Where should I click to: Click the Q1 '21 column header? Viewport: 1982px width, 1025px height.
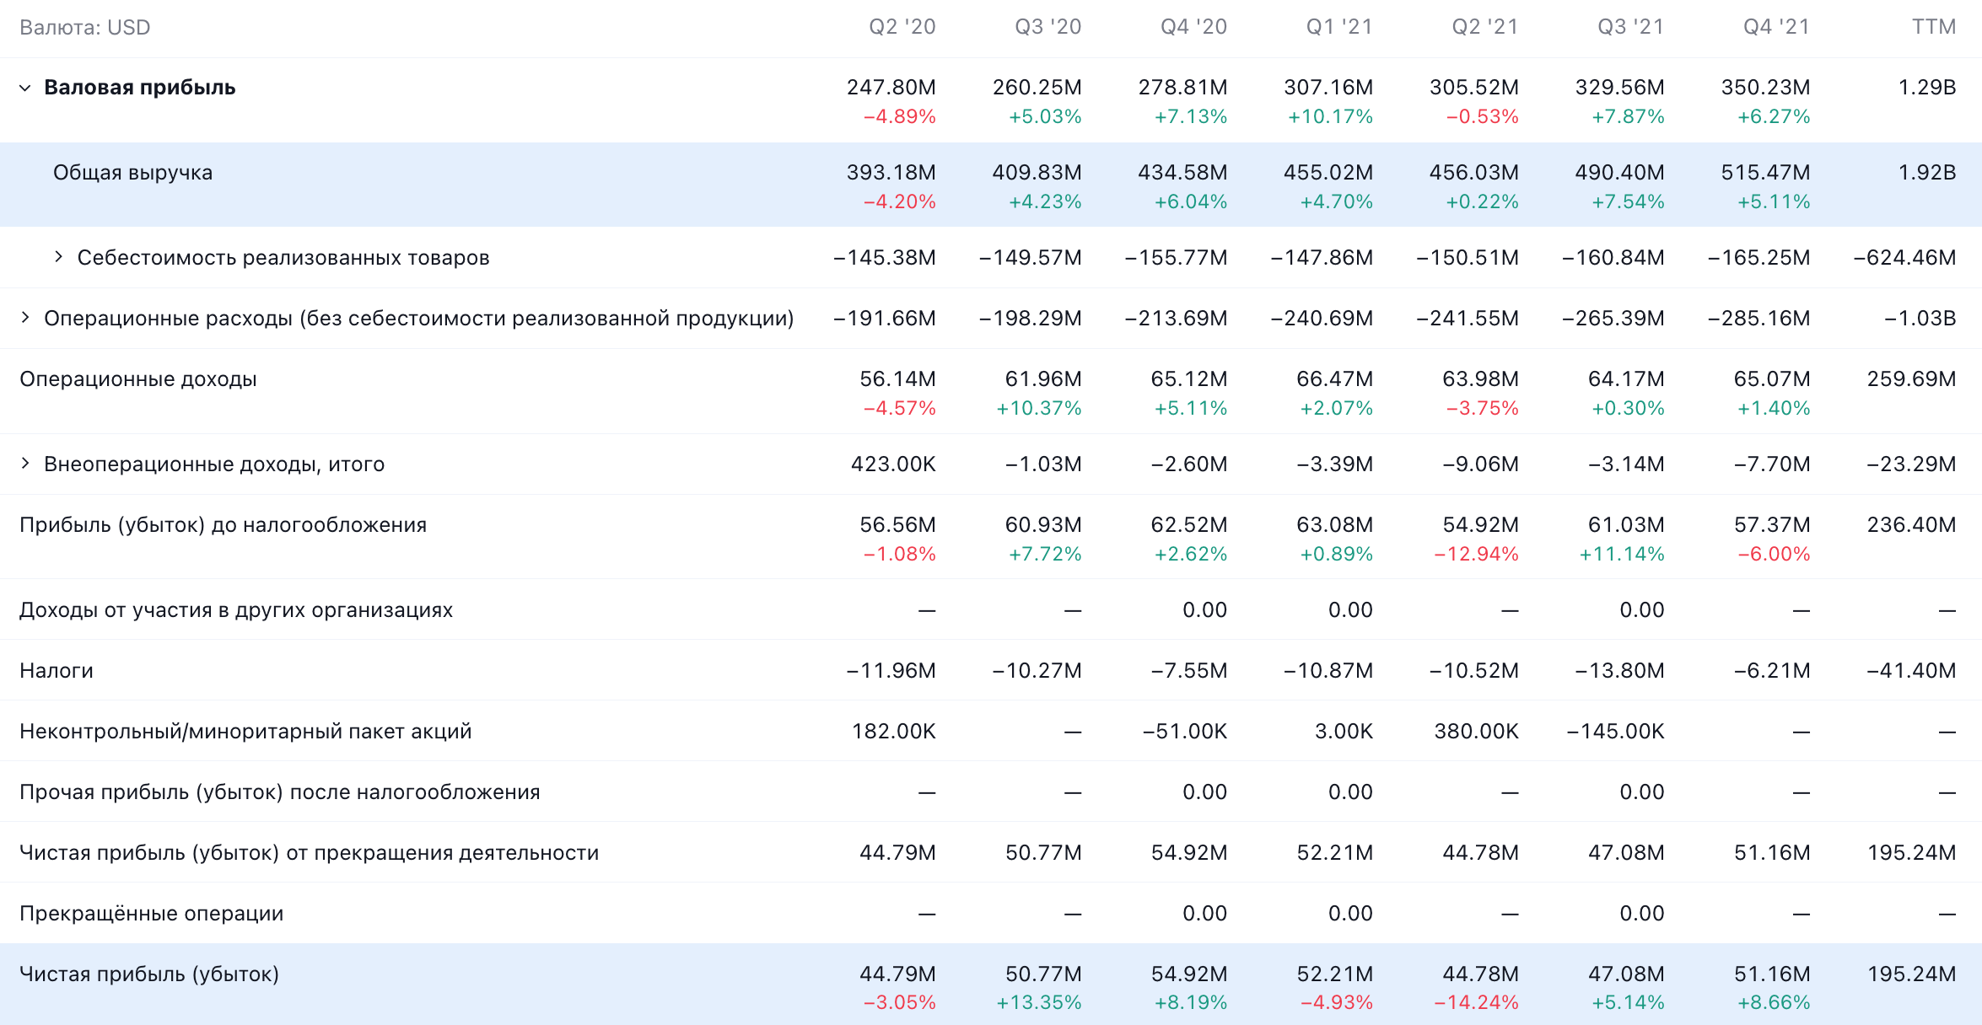[1339, 27]
